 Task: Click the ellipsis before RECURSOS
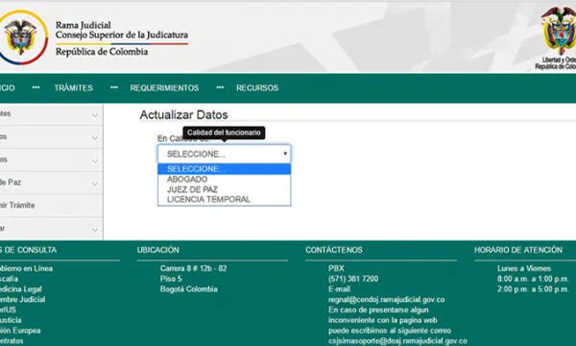tap(220, 87)
